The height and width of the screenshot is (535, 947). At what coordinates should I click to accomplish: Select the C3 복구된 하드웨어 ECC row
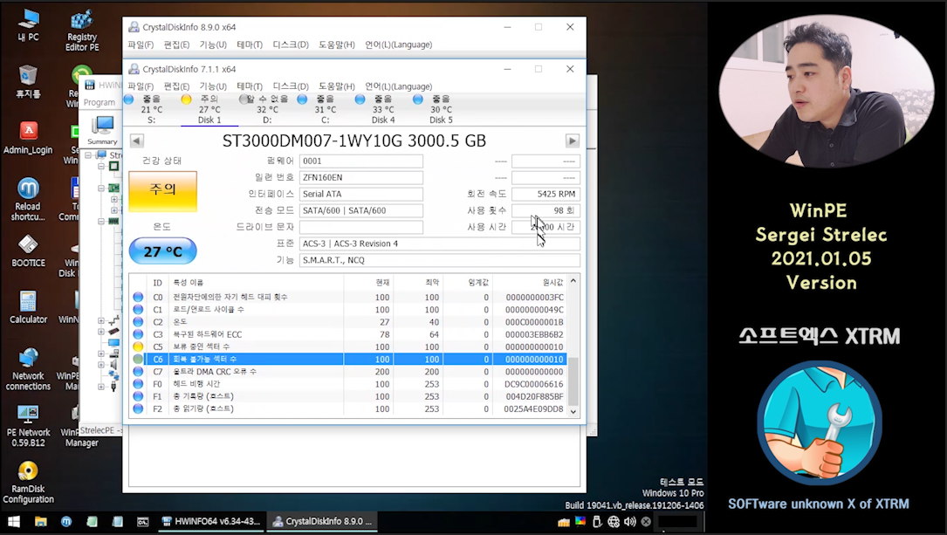(348, 334)
